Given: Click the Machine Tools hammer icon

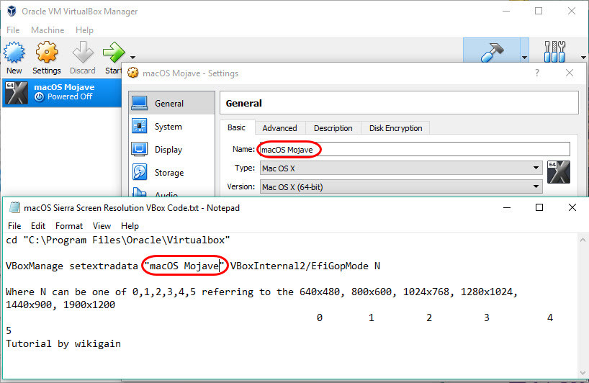Looking at the screenshot, I should click(x=492, y=52).
